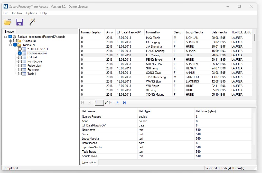Click the purple floppy disk save icon

[20, 22]
